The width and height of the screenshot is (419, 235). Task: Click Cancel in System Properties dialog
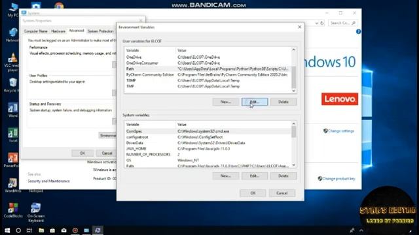point(107,153)
